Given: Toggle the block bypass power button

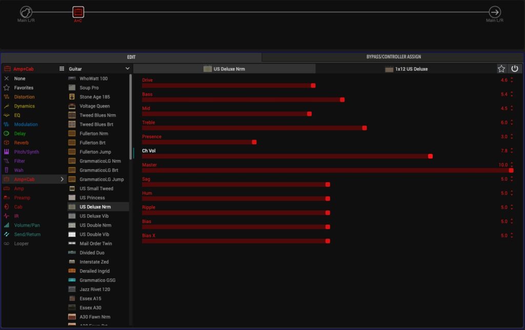Looking at the screenshot, I should click(515, 69).
